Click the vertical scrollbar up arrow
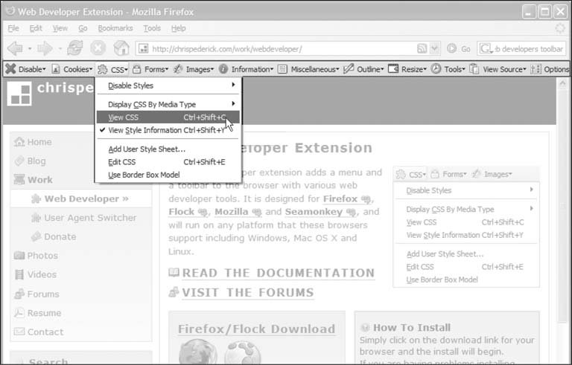Viewport: 572px width, 365px height. [x=562, y=84]
